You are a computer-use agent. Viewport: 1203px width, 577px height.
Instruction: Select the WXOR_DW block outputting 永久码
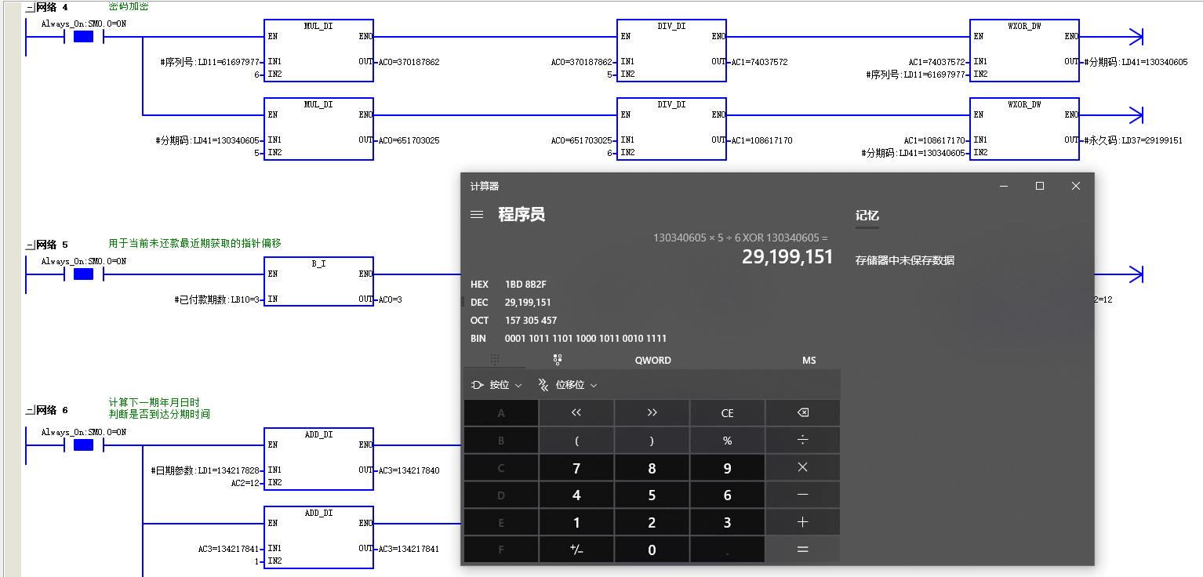pos(1024,129)
